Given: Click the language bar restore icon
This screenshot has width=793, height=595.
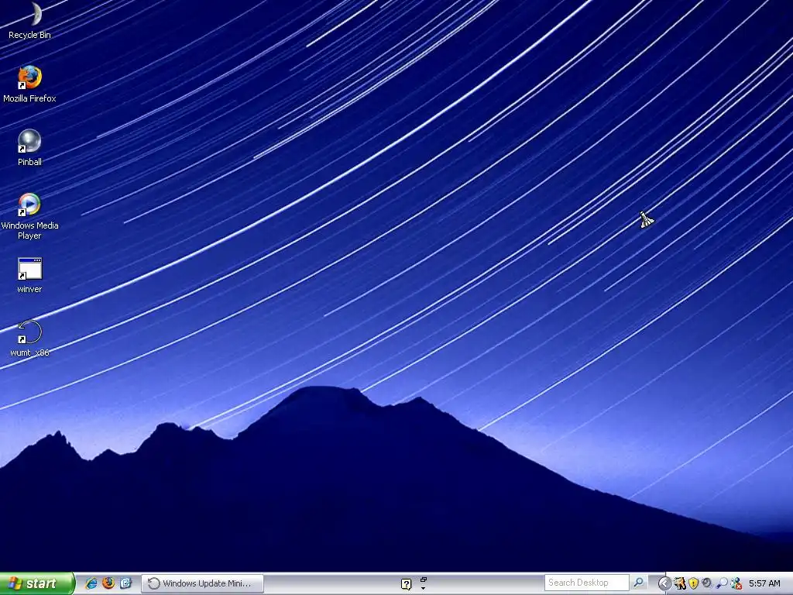Looking at the screenshot, I should 424,580.
